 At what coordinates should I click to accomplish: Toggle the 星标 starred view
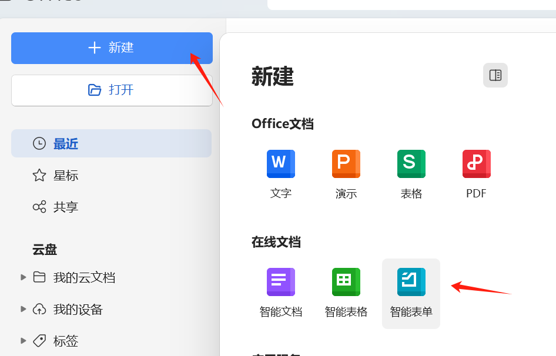pos(66,175)
